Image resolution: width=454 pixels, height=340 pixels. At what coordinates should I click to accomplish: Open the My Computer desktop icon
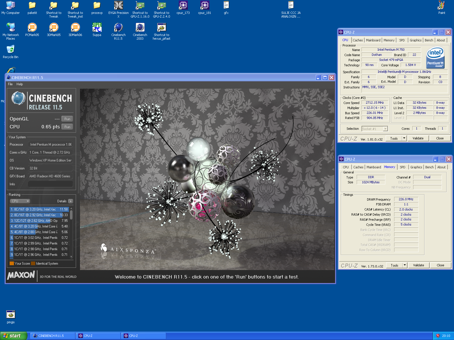tap(10, 8)
